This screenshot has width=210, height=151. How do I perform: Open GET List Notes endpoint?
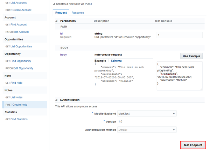(14, 97)
